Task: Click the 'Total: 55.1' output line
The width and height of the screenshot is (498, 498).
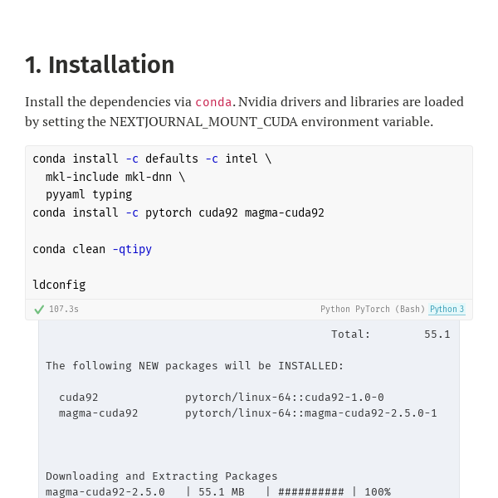Action: click(390, 334)
